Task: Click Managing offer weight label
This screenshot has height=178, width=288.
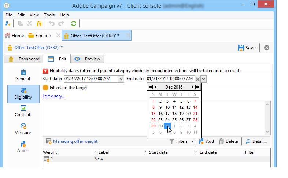Action: tap(75, 141)
